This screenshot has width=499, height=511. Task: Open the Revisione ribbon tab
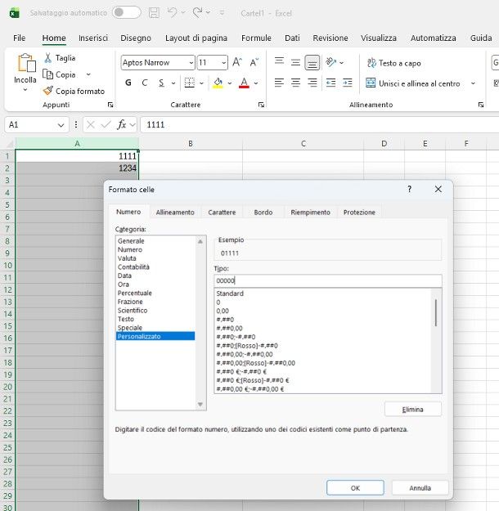tap(330, 38)
